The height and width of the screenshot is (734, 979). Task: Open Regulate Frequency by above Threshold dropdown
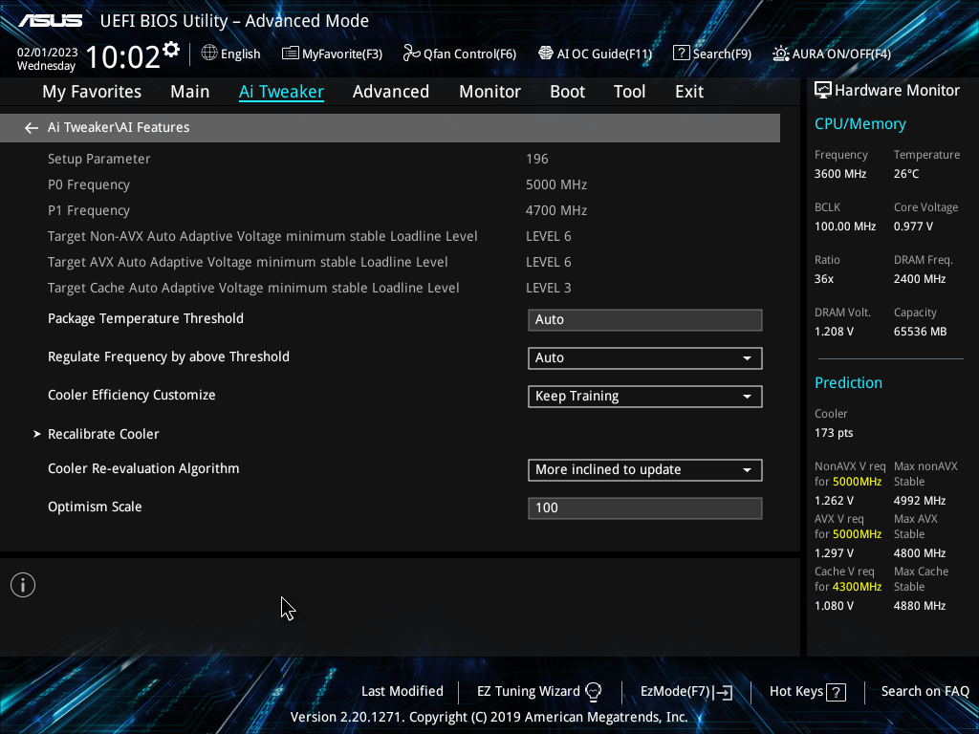click(645, 358)
